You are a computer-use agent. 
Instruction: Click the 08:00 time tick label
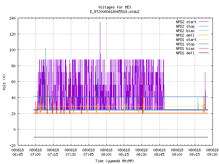106,154
